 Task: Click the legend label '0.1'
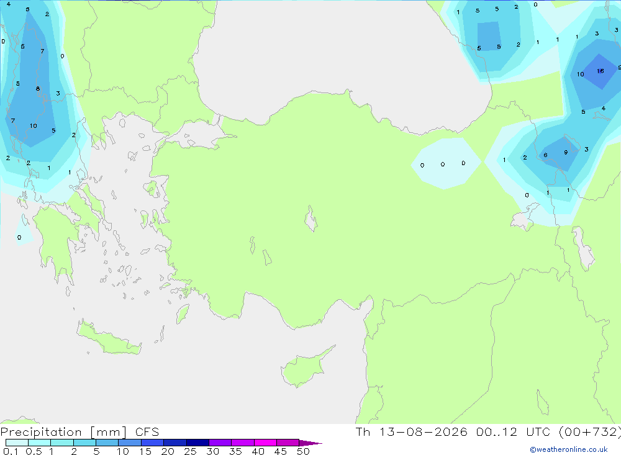coord(11,451)
